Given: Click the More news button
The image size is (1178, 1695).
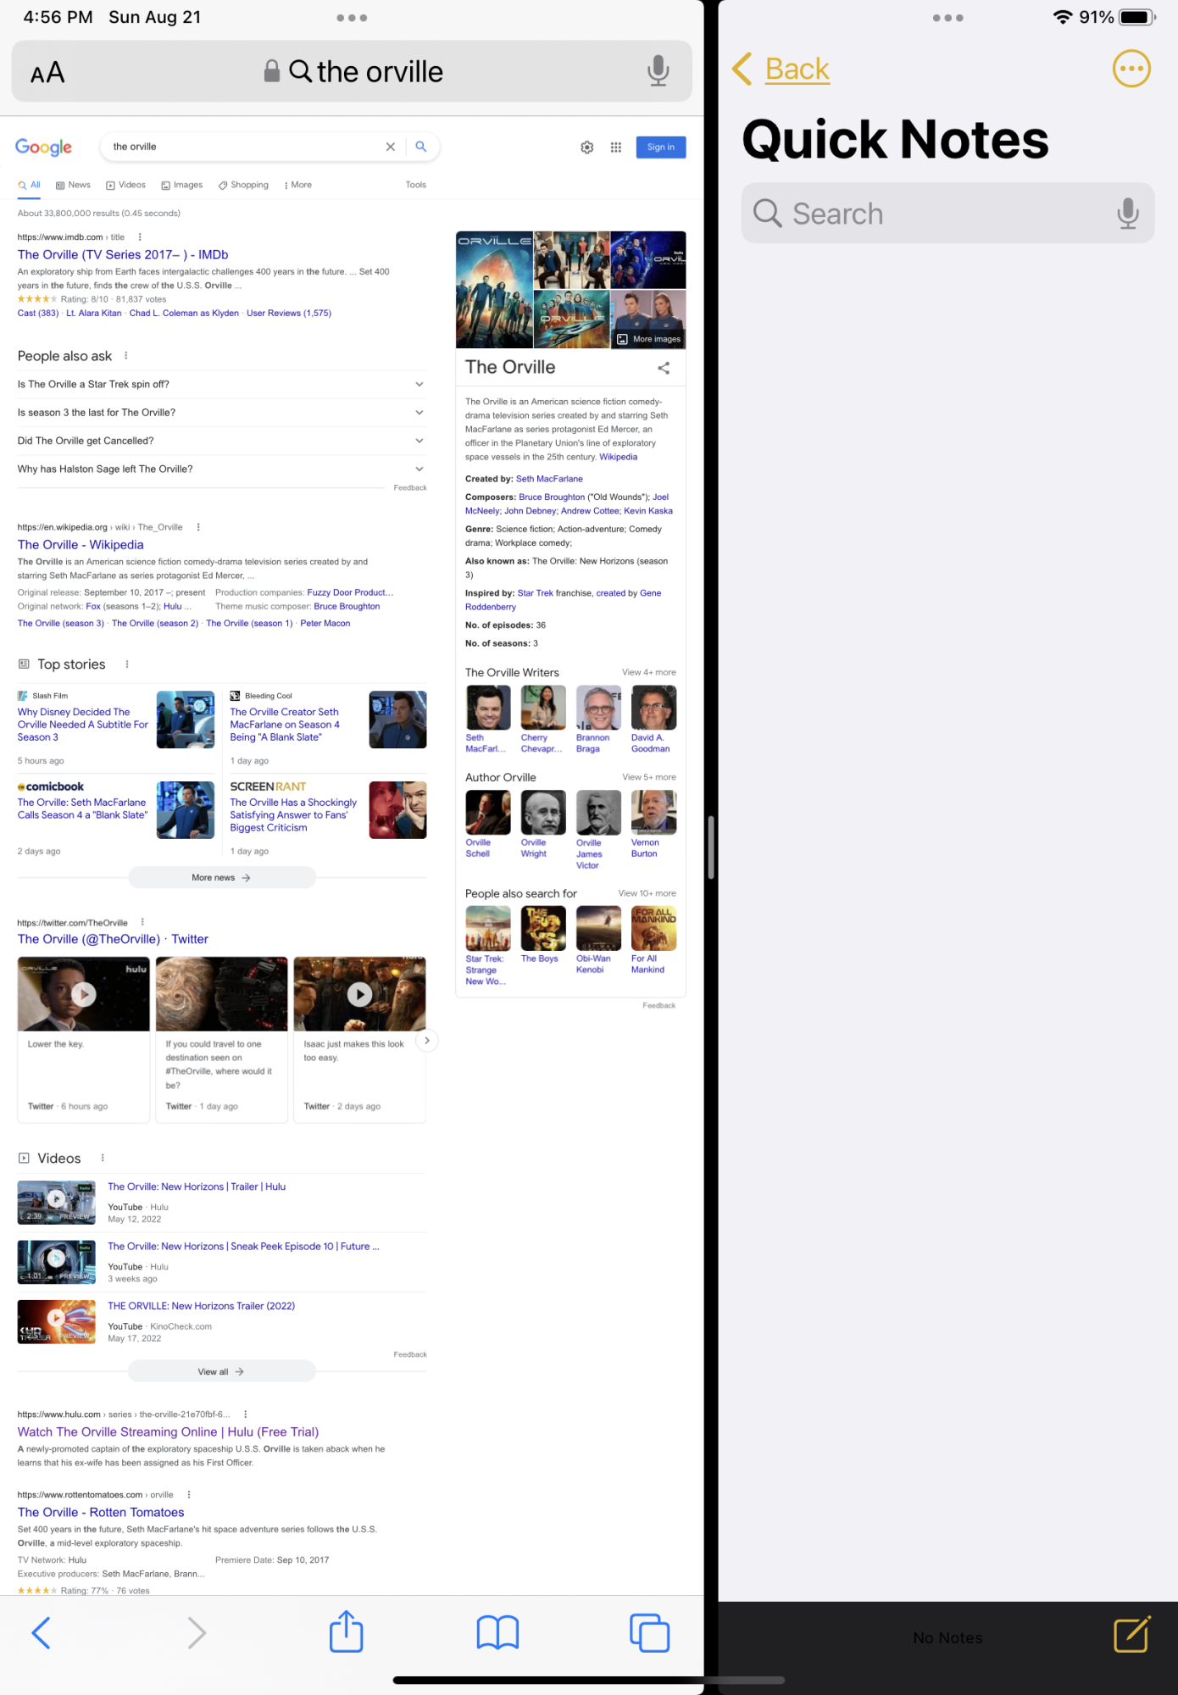Looking at the screenshot, I should click(x=221, y=878).
